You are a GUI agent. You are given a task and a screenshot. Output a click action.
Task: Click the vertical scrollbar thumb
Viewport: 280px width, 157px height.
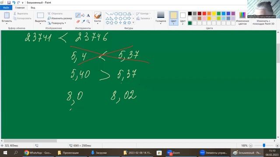coord(278,53)
